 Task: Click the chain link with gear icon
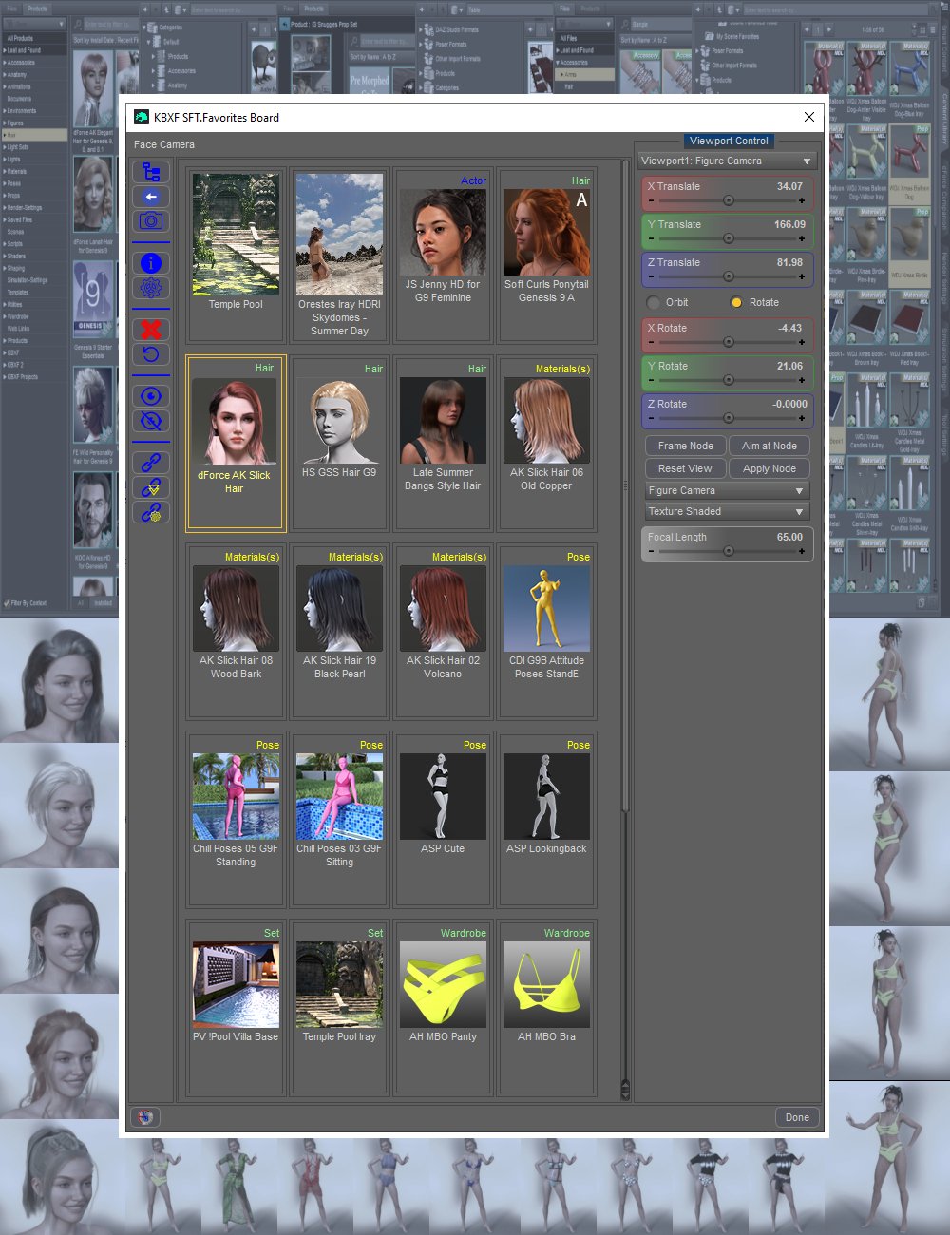(151, 512)
